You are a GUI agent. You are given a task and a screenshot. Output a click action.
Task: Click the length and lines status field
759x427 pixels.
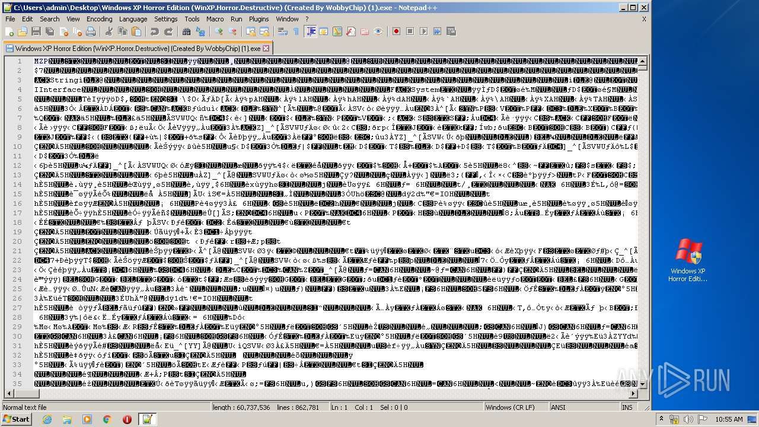270,407
